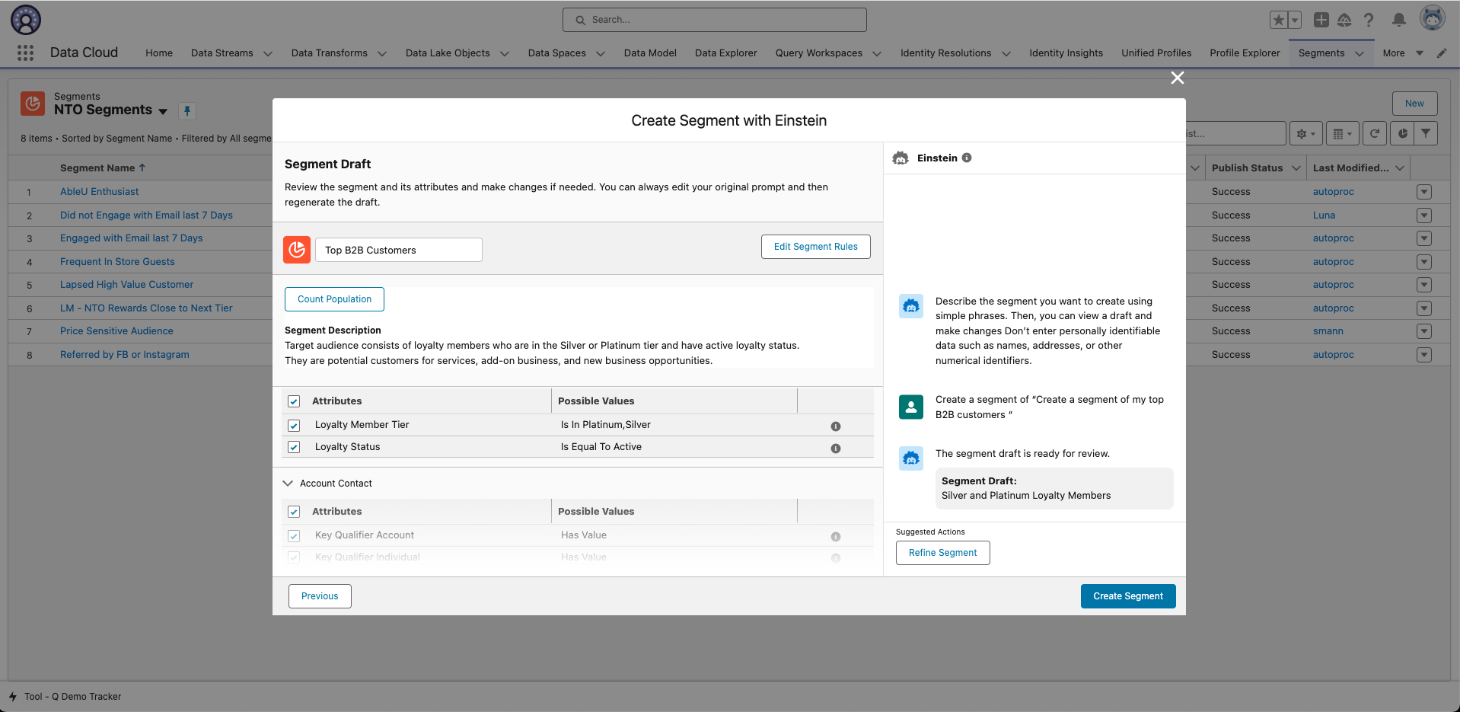The image size is (1460, 712).
Task: Click the NTO Segments list icon
Action: 33,104
